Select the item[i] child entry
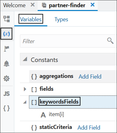Viewport: 117px width, 133px height. click(56, 115)
